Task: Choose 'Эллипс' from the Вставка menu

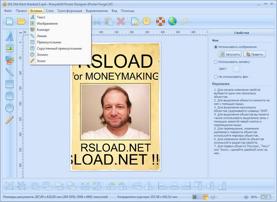Action: coord(60,55)
